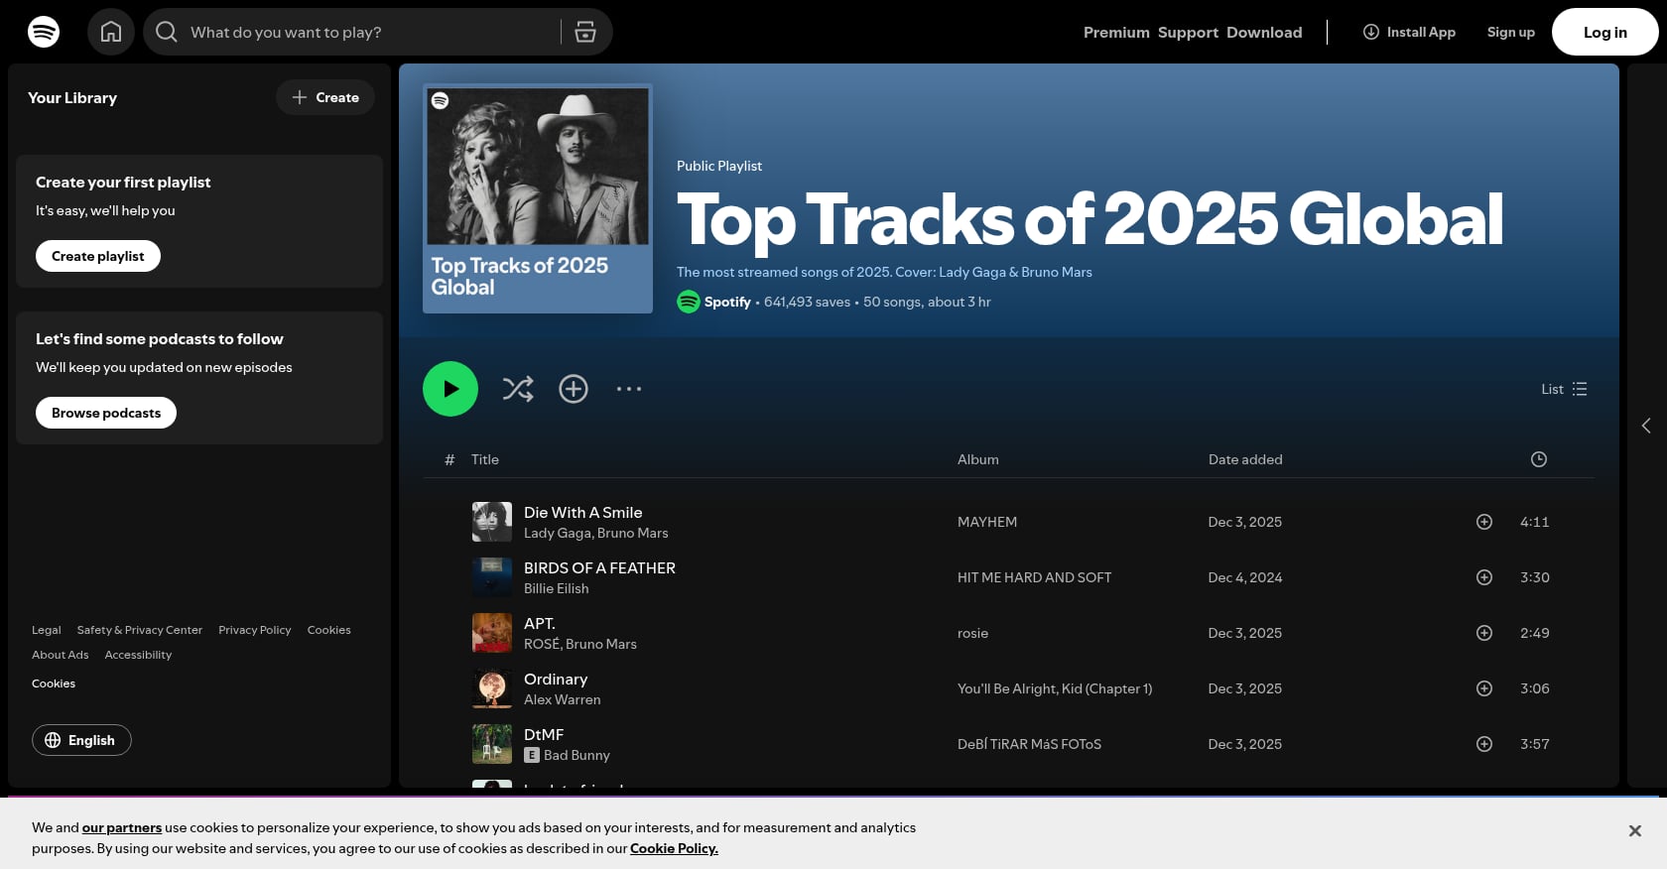Screen dimensions: 1667x869
Task: Click the Date added column header
Action: click(x=1245, y=459)
